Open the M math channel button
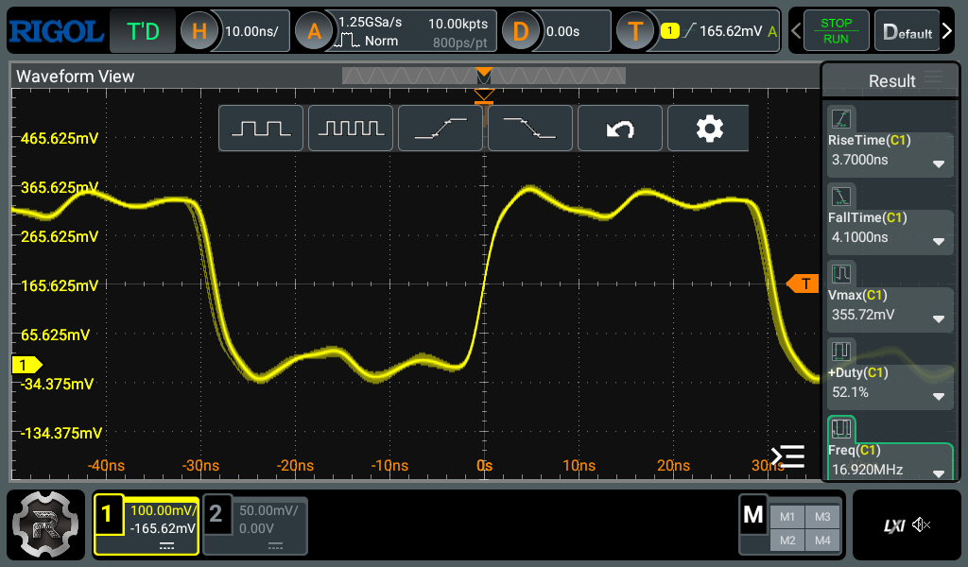Screen dimensions: 968x567 click(x=753, y=514)
